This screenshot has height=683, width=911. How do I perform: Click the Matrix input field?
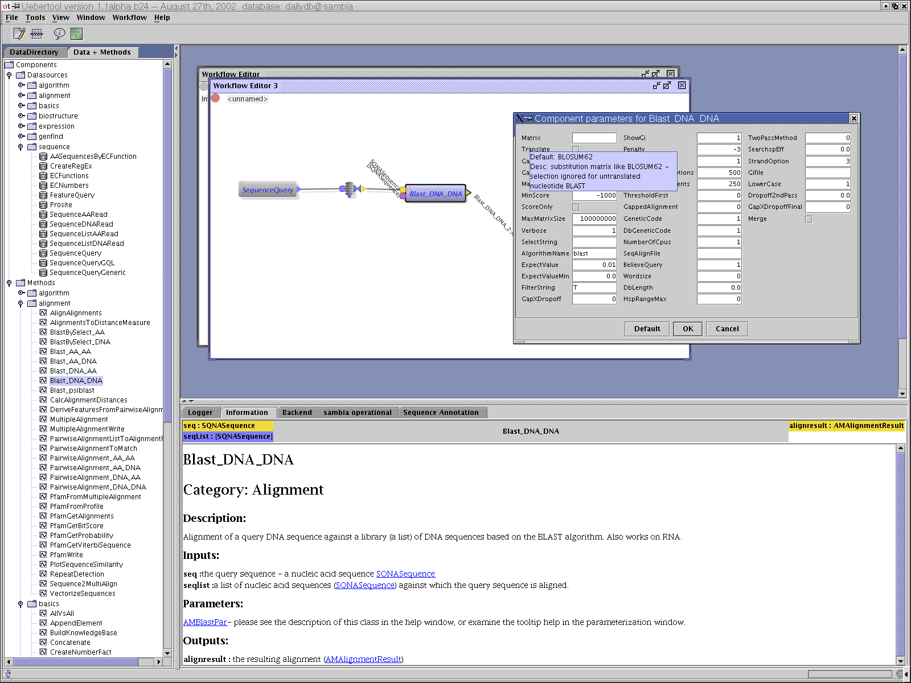[594, 137]
